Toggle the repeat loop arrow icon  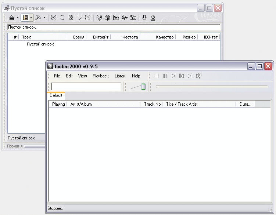(99, 18)
